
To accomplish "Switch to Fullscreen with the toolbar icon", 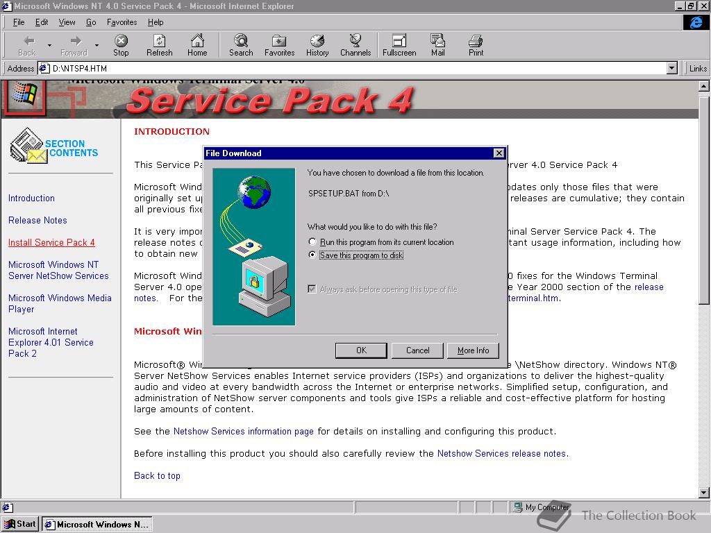I will [x=399, y=45].
